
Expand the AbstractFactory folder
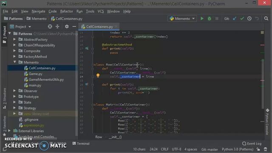(x=14, y=40)
